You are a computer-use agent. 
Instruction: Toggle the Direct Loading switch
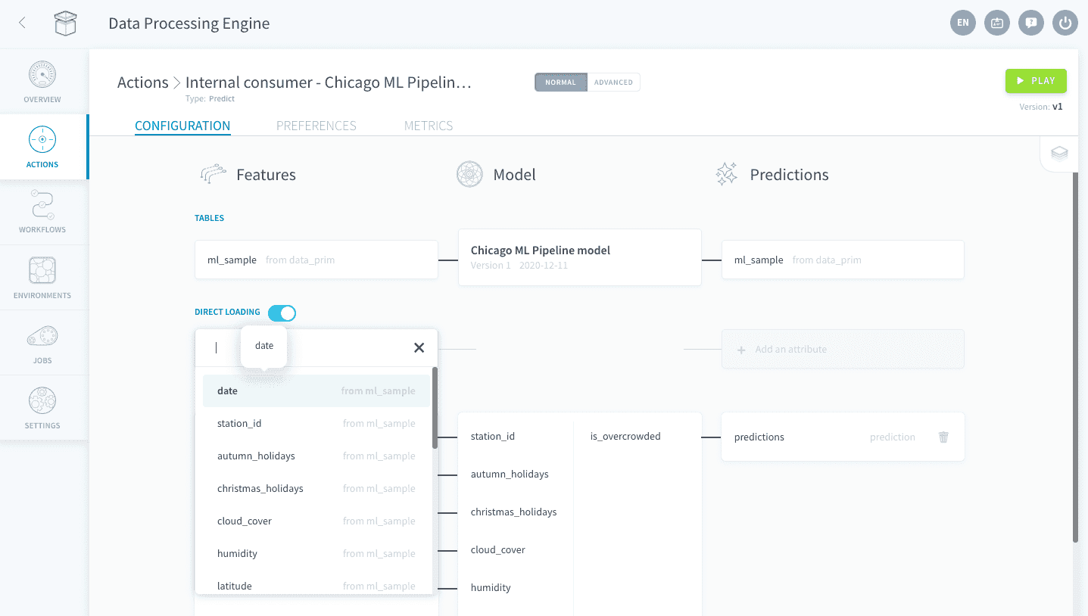(x=282, y=313)
